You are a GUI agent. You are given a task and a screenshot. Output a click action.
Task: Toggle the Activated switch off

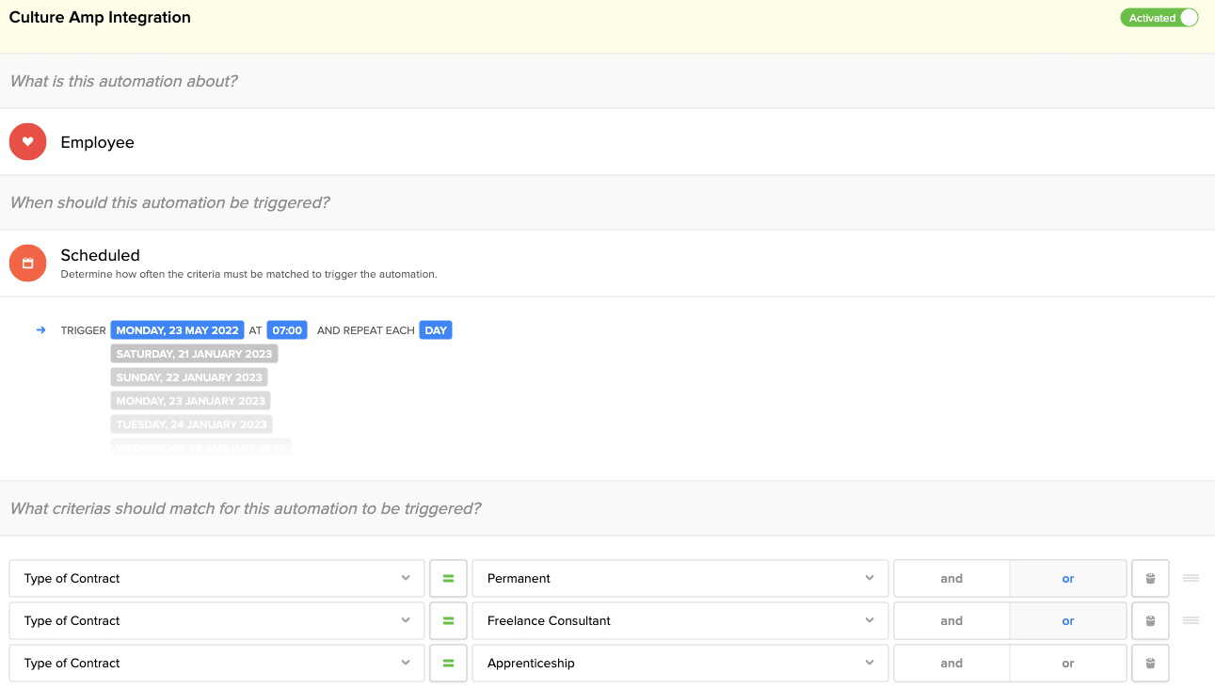point(1159,18)
